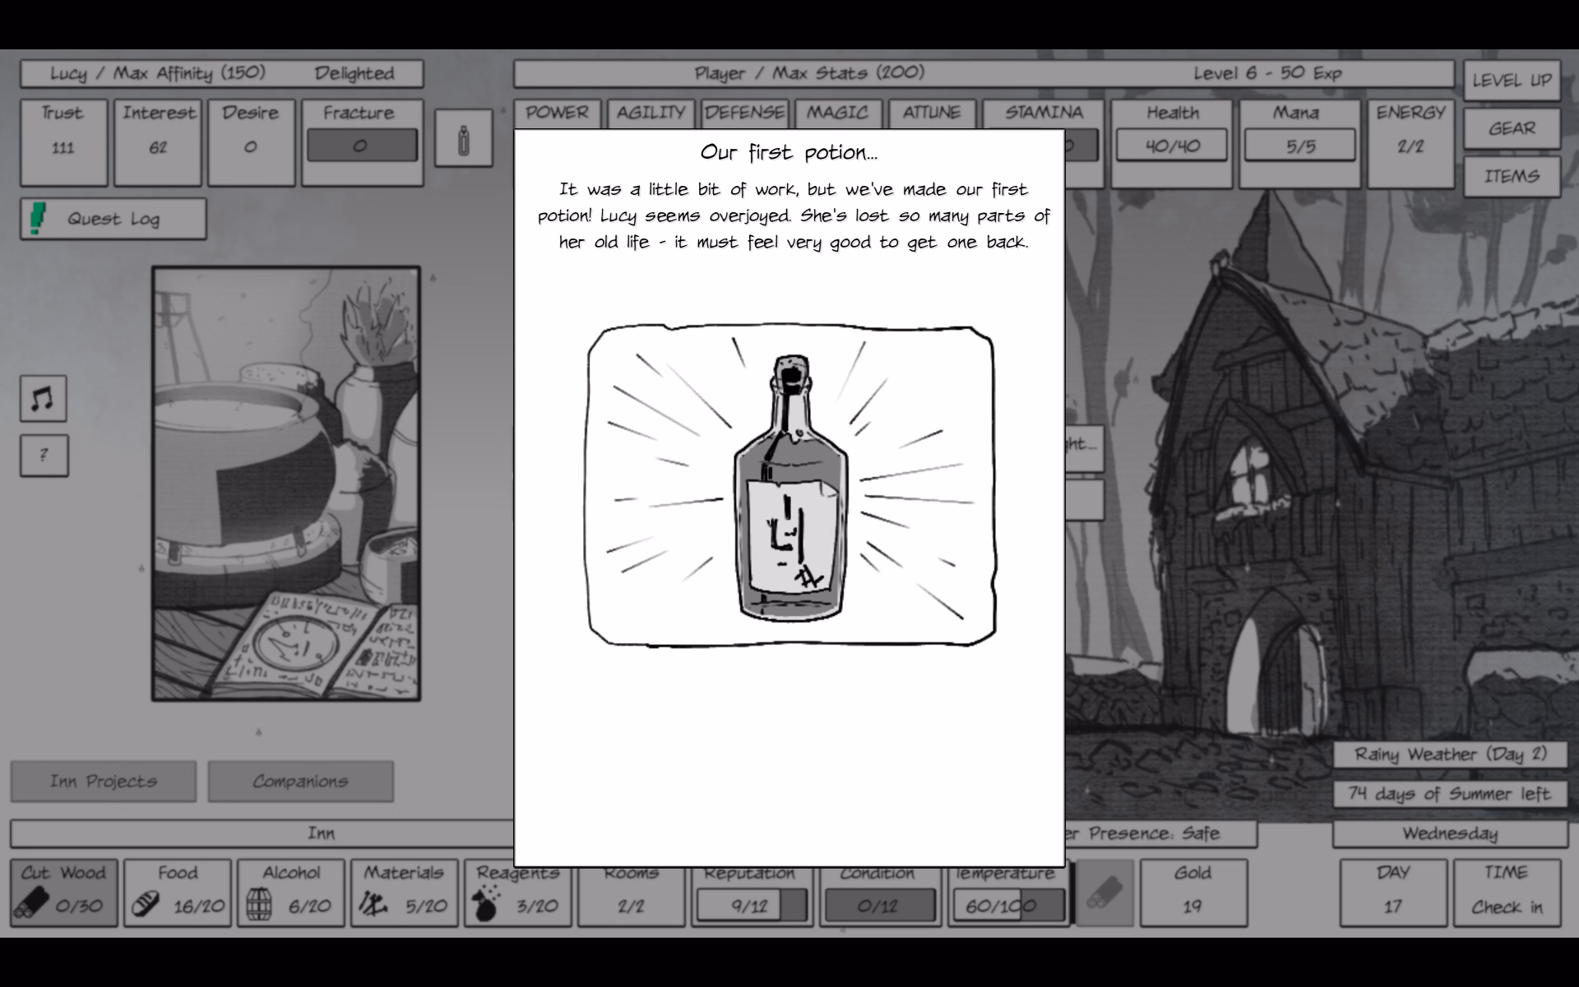The height and width of the screenshot is (987, 1579).
Task: Click the Rooms 2/2 box
Action: 631,896
